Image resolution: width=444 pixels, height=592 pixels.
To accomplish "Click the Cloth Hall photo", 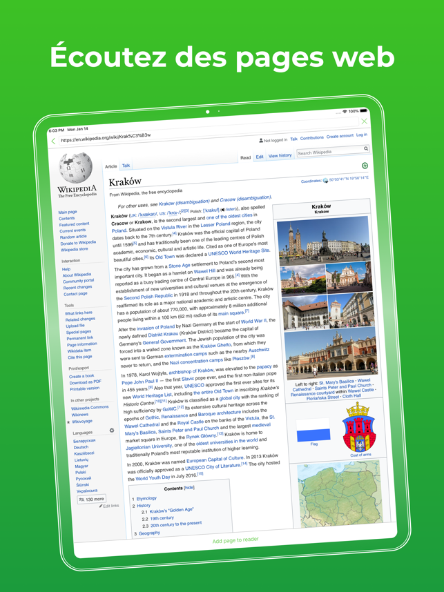I will 331,353.
